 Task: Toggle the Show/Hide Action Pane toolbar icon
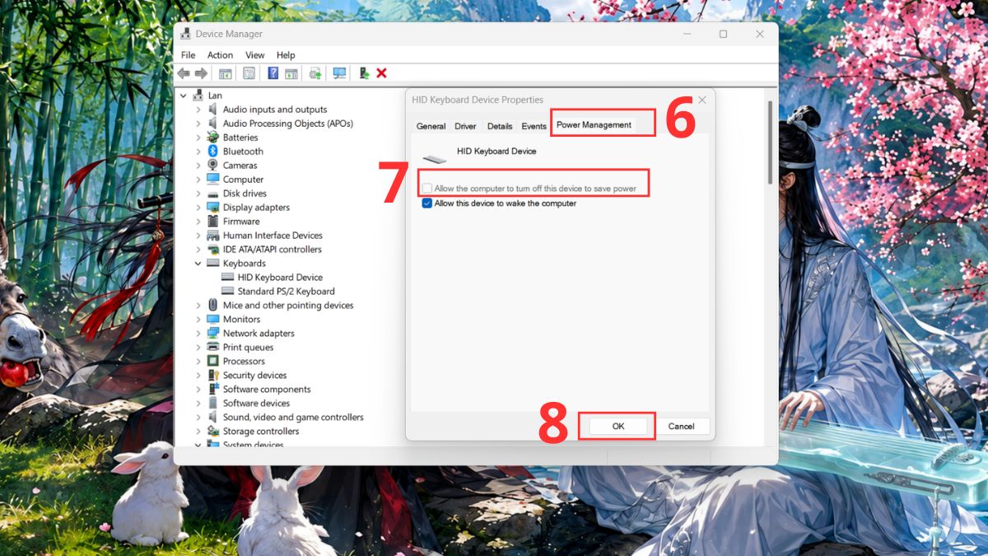(291, 73)
